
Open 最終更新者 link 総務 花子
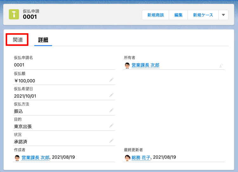(x=141, y=157)
